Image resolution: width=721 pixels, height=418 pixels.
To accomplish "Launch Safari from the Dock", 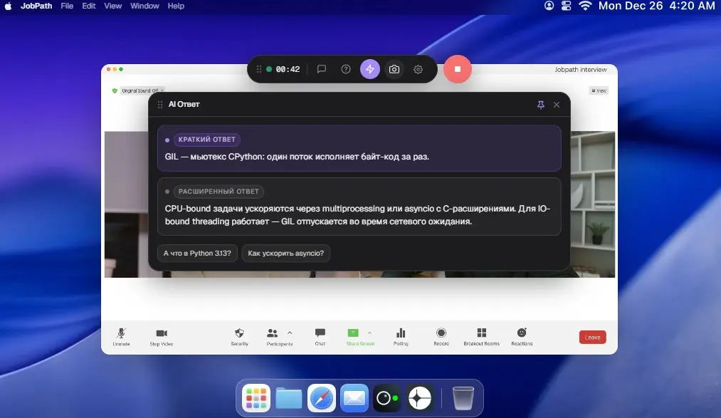I will tap(322, 398).
